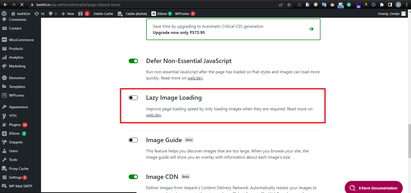This screenshot has width=411, height=193.
Task: Disable Defer Non-Essential JavaScript toggle
Action: (133, 61)
